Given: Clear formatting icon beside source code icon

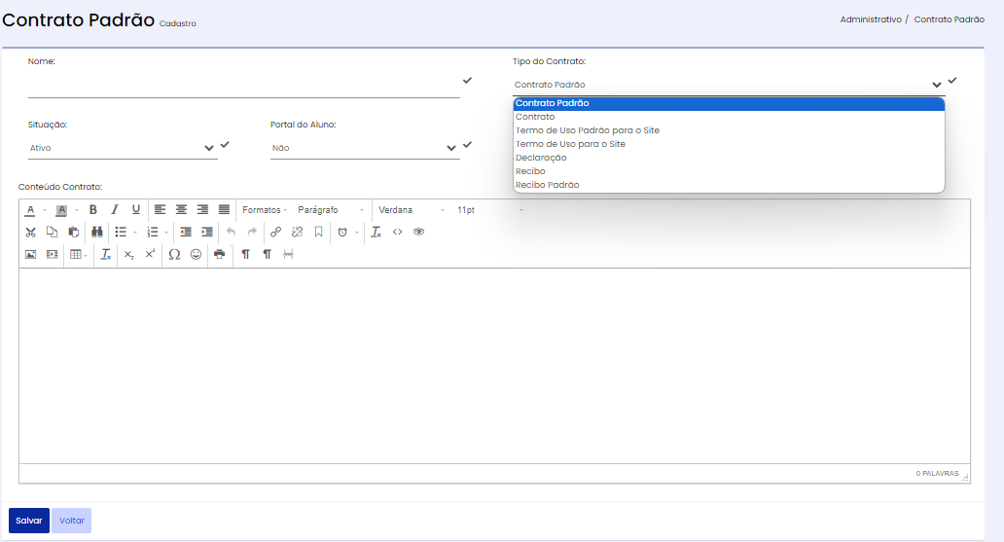Looking at the screenshot, I should click(376, 232).
